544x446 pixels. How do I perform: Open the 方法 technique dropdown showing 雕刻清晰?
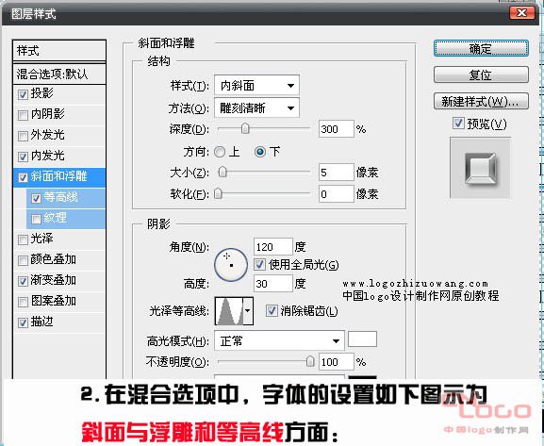tap(256, 108)
